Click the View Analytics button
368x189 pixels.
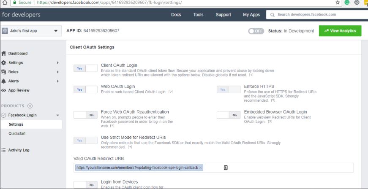click(x=340, y=31)
